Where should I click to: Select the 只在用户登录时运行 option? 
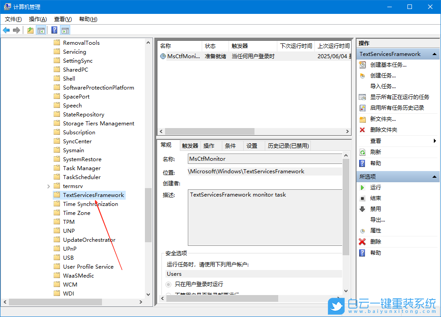(x=169, y=284)
